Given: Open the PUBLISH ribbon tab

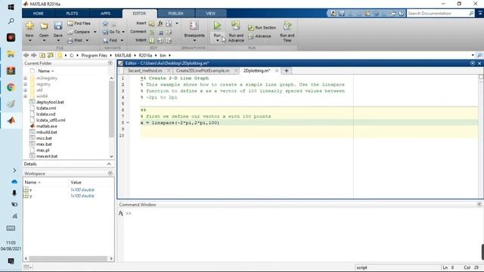Looking at the screenshot, I should point(175,14).
